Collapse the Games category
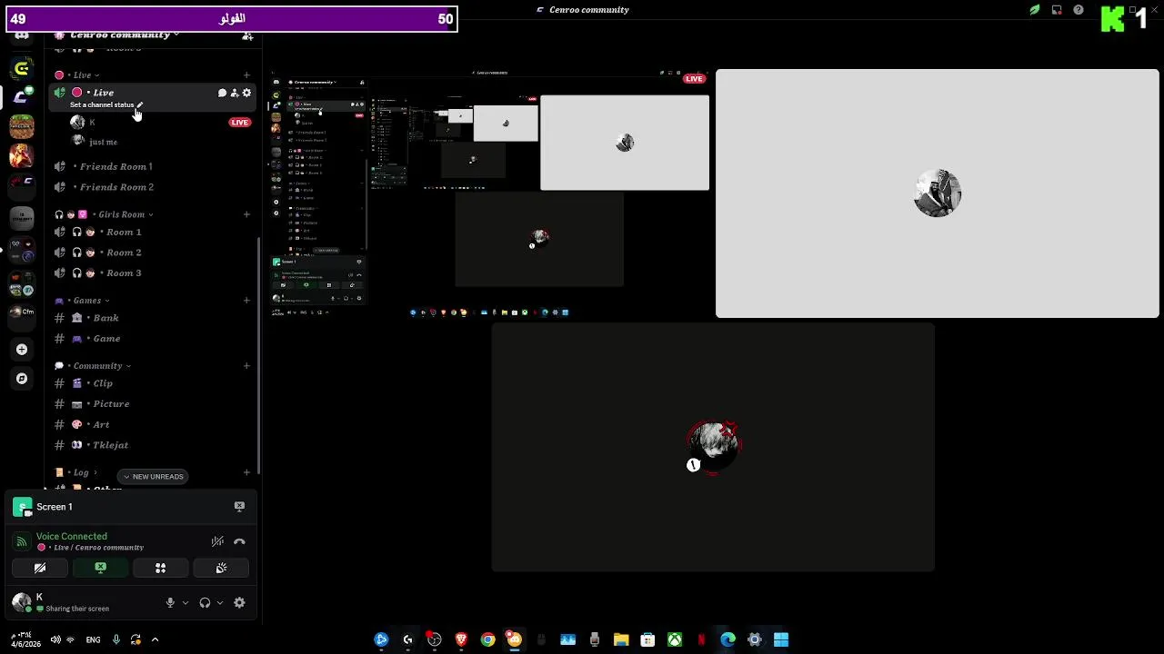 point(82,301)
